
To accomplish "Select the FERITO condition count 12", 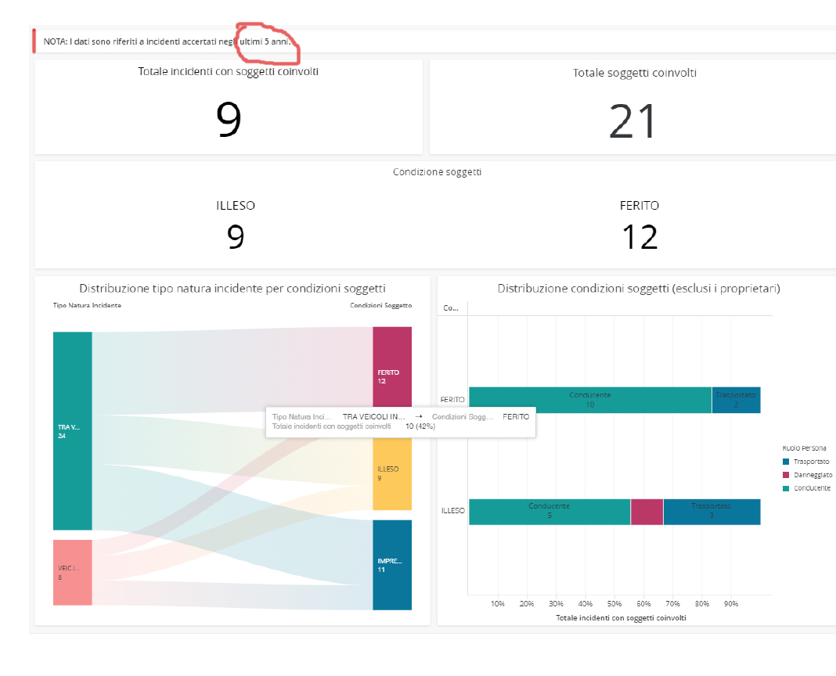I will tap(639, 236).
